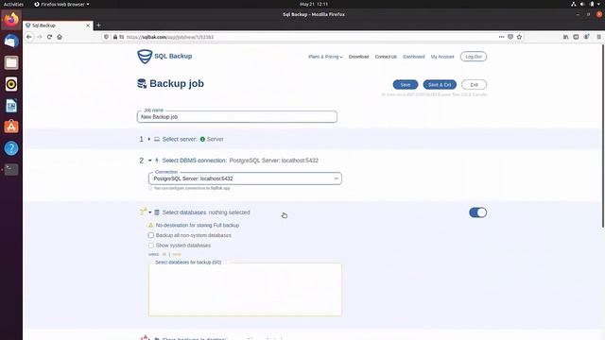Screen dimensions: 605x340
Task: Click the green Server status icon
Action: (x=202, y=139)
